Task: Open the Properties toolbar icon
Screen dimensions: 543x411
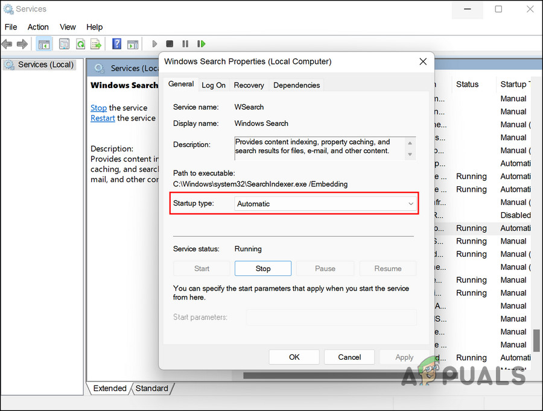Action: click(64, 44)
